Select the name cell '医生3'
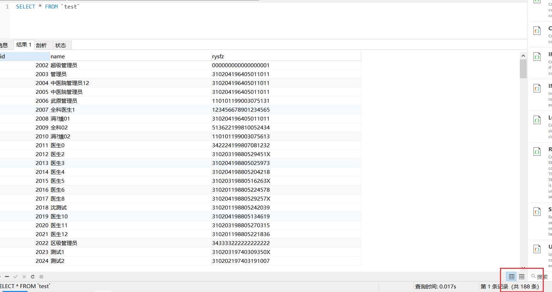552x292 pixels. point(130,163)
